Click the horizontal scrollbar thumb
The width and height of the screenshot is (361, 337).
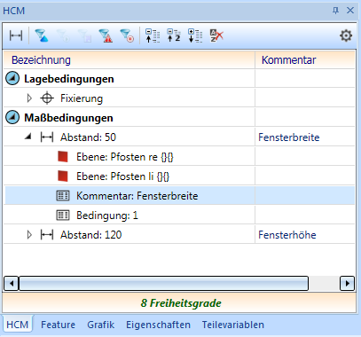pyautogui.click(x=163, y=284)
